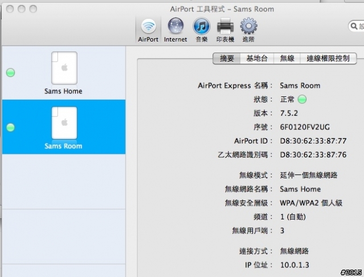Click the green status light beside Sams Room
This screenshot has height=277, width=364.
(x=10, y=128)
